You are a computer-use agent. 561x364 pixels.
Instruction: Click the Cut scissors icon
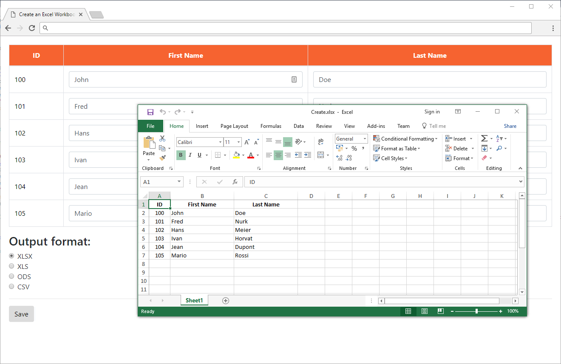click(162, 138)
